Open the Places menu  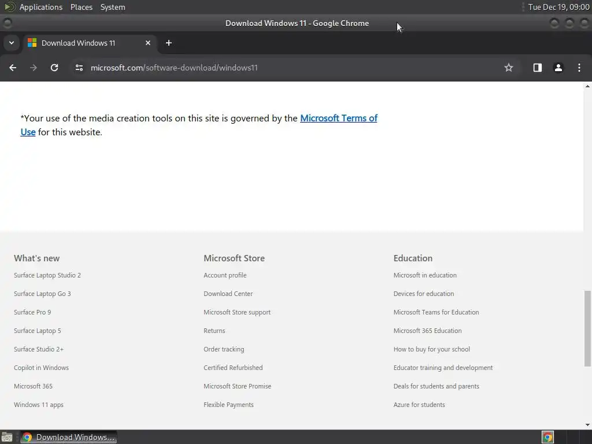[81, 7]
